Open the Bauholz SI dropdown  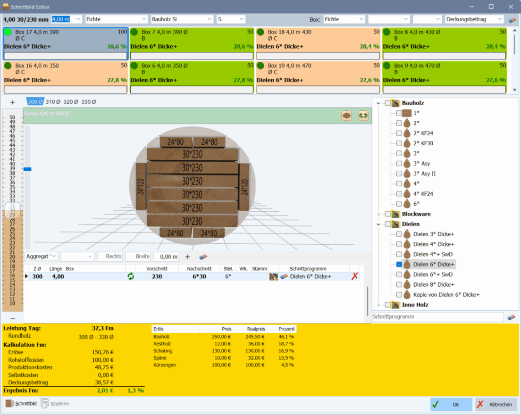point(210,19)
